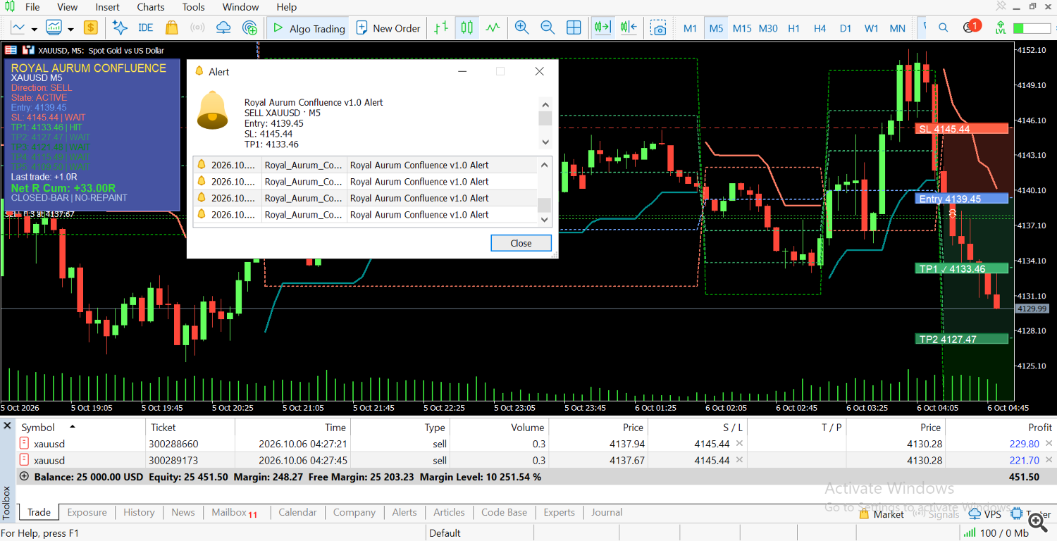Open the AI assistant sparkle icon
This screenshot has width=1057, height=541.
[120, 28]
